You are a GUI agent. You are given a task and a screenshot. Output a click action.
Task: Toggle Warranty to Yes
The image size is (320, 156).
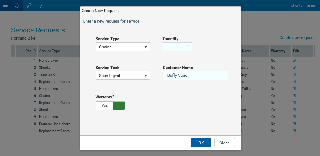click(104, 106)
